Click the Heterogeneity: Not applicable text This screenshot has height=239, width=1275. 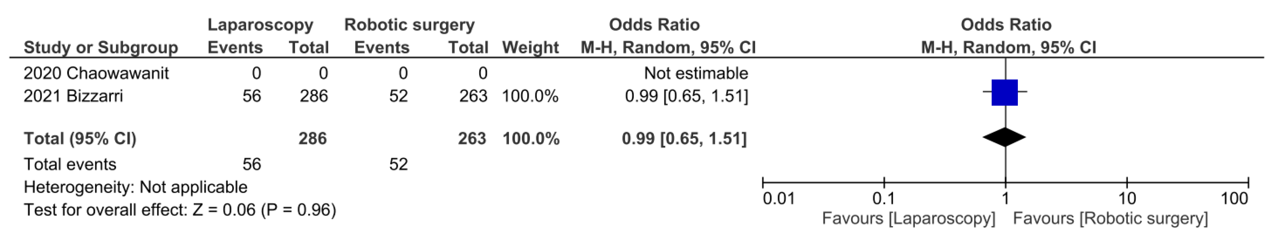pos(136,187)
